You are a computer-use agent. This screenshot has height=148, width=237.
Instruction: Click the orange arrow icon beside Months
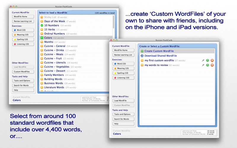point(42,42)
